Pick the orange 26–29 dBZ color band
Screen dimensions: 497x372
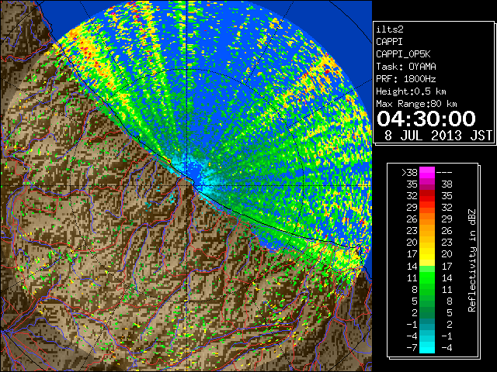[x=426, y=219]
